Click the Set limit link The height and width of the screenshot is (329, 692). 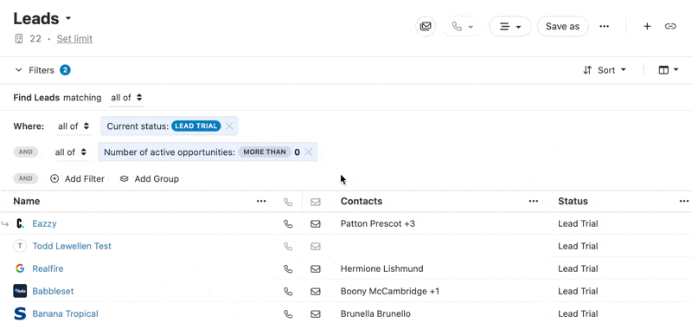pyautogui.click(x=74, y=39)
